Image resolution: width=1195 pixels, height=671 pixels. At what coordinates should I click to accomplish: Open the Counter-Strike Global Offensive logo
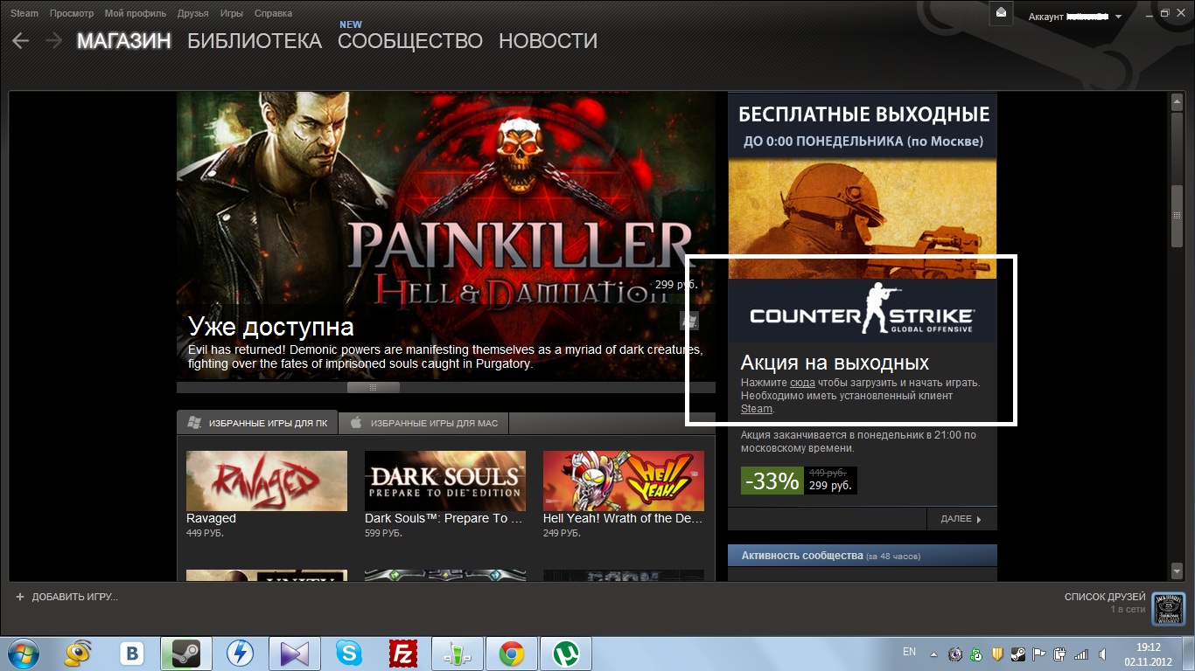[862, 310]
